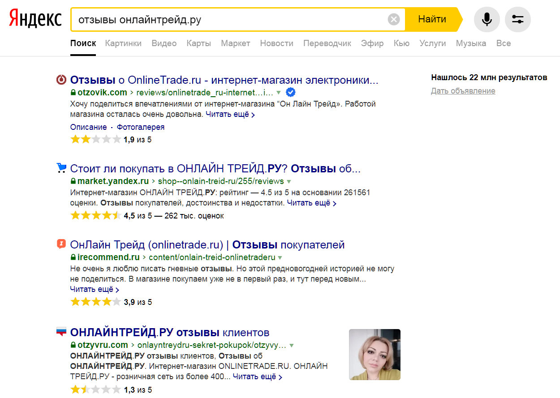
Task: Click the lock icon beside otzyvru.com
Action: (73, 345)
